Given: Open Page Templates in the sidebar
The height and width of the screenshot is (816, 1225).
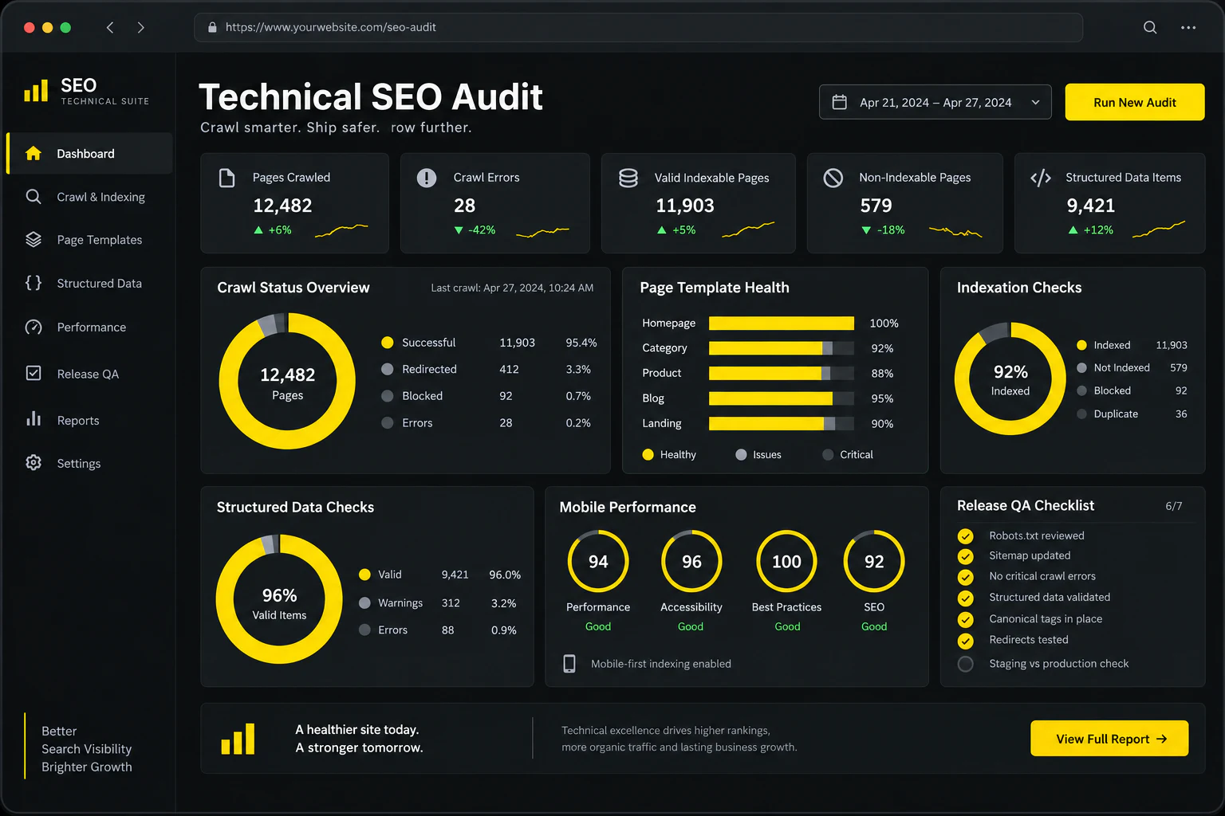Looking at the screenshot, I should tap(89, 240).
